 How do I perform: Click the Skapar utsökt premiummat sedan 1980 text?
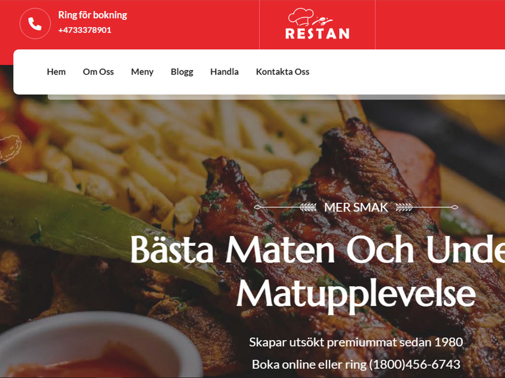click(356, 343)
